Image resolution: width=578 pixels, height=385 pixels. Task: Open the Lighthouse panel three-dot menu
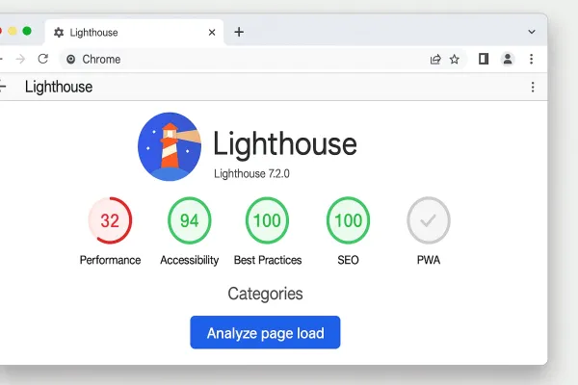533,87
